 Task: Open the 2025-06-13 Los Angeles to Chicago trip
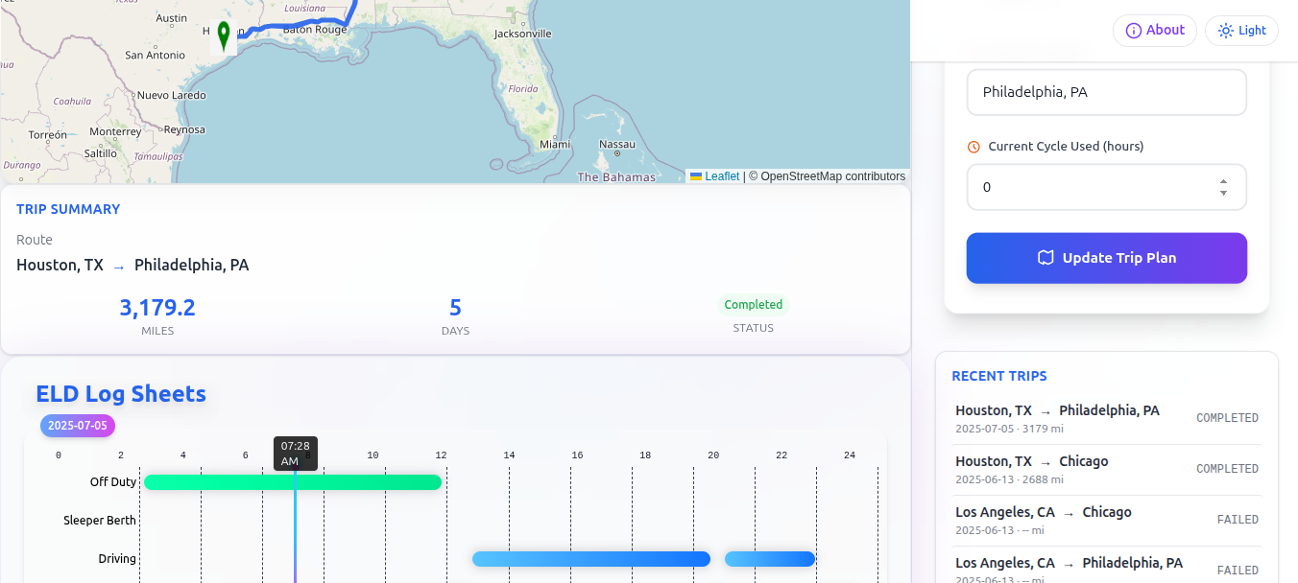coord(1106,520)
